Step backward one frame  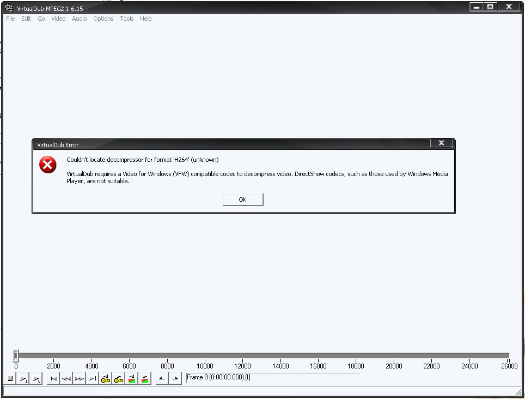66,379
